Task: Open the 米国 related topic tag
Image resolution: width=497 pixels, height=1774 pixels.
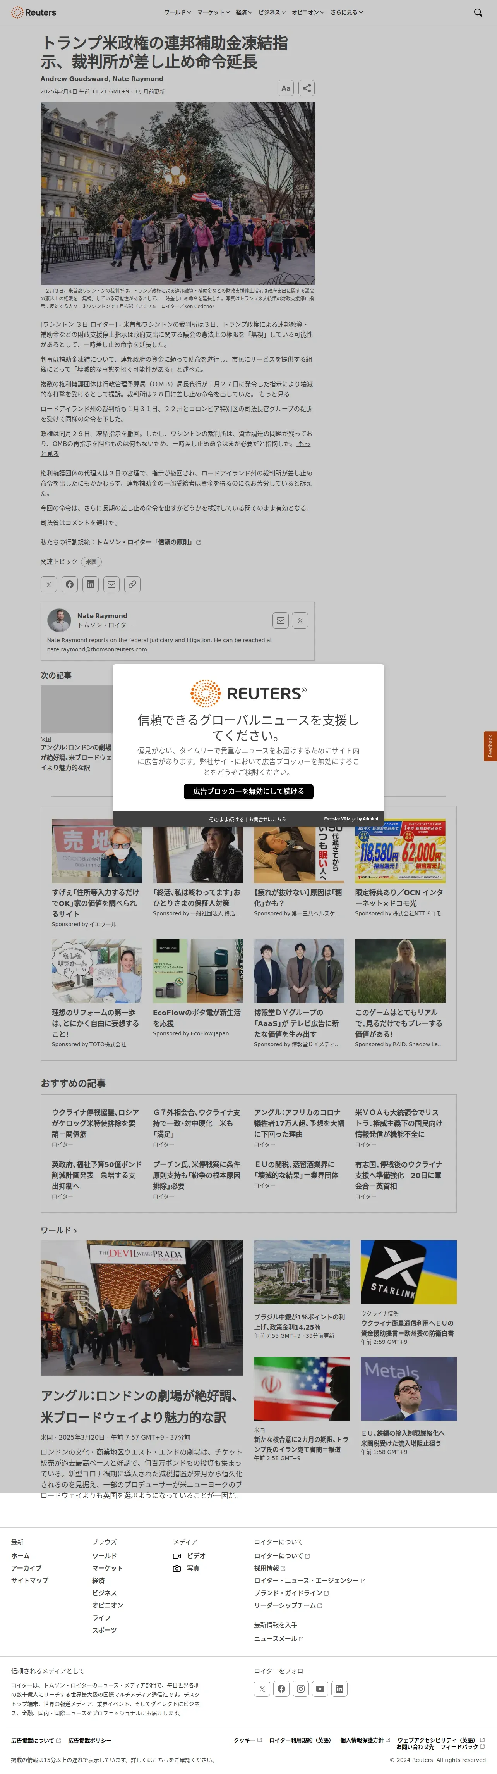Action: tap(91, 562)
